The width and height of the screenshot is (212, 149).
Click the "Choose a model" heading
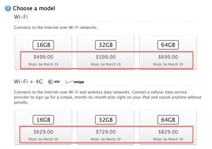34,8
